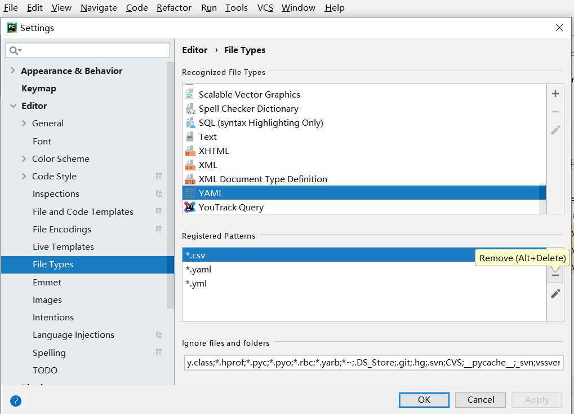Click the copy icon beside File Encodings
This screenshot has width=574, height=414.
[x=159, y=229]
